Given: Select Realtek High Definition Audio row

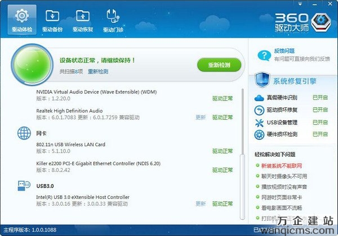Looking at the screenshot, I should click(x=135, y=114).
